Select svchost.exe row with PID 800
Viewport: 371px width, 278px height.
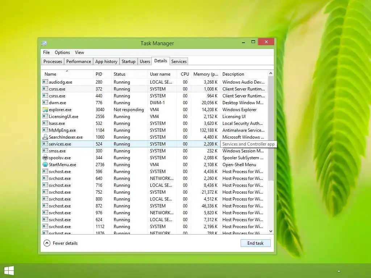click(x=154, y=199)
